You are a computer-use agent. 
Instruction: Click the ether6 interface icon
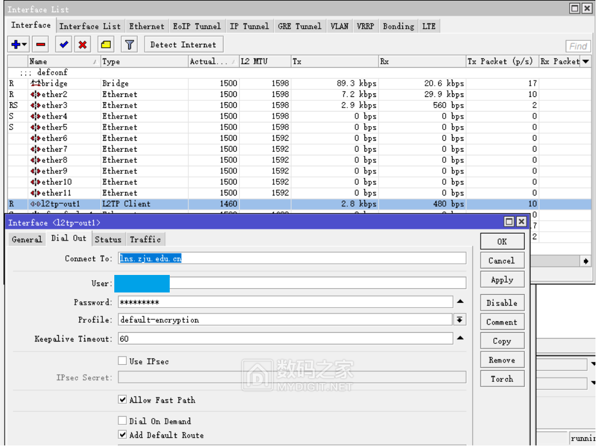pos(36,138)
